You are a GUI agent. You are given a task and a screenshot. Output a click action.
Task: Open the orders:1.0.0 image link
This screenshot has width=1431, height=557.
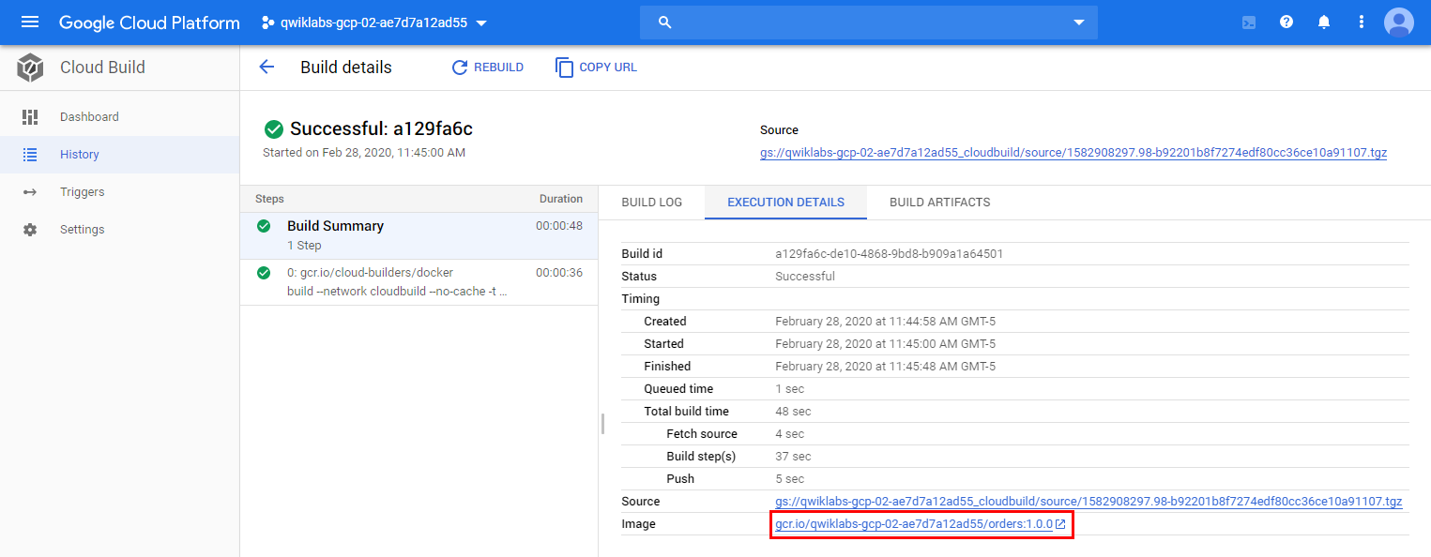point(914,524)
